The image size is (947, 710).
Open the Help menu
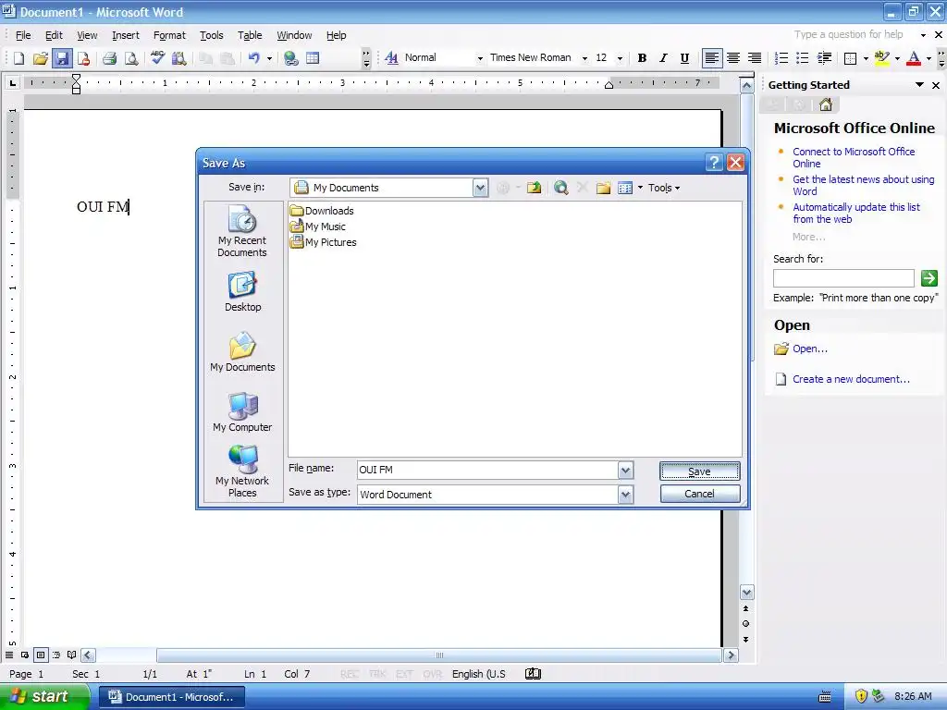337,35
